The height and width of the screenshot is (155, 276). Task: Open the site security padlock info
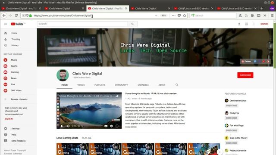31,15
